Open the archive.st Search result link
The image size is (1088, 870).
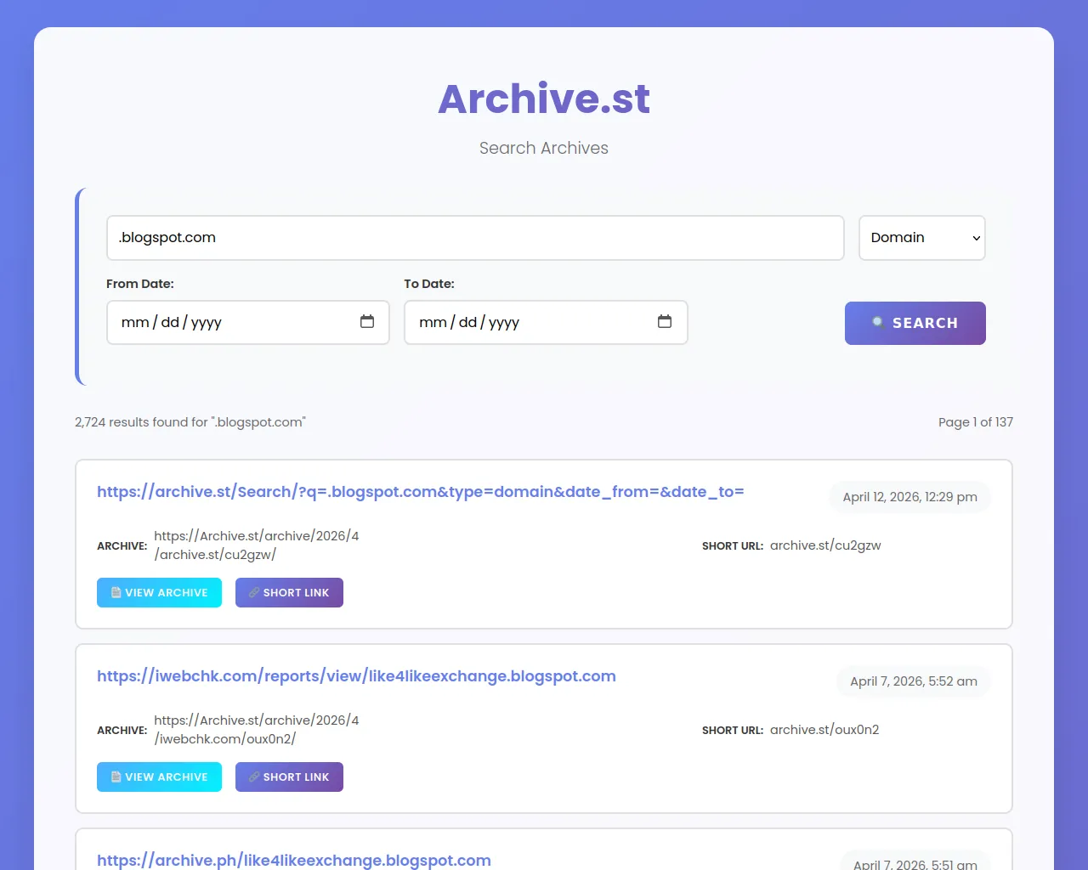tap(421, 492)
